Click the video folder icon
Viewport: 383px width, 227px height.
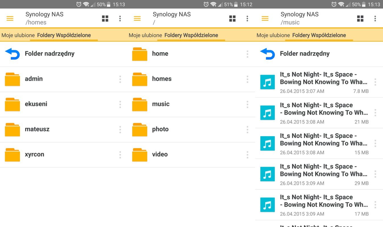click(140, 155)
